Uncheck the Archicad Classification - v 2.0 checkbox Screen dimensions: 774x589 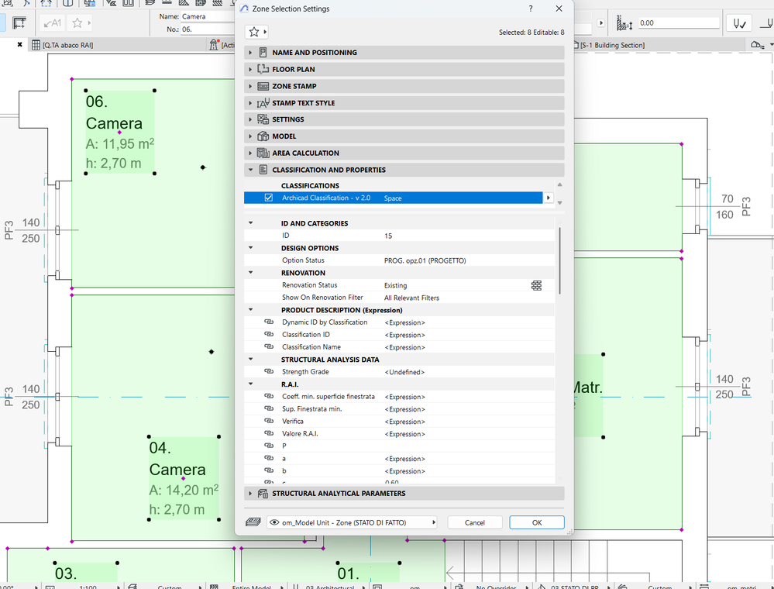pyautogui.click(x=267, y=198)
